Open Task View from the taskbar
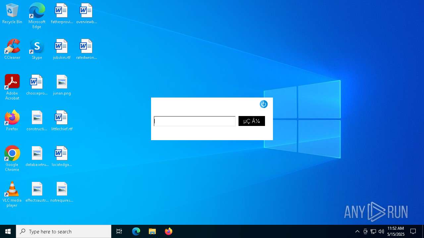This screenshot has width=424, height=238. (119, 231)
